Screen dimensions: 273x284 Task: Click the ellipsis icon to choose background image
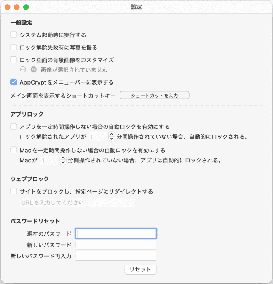[x=23, y=70]
